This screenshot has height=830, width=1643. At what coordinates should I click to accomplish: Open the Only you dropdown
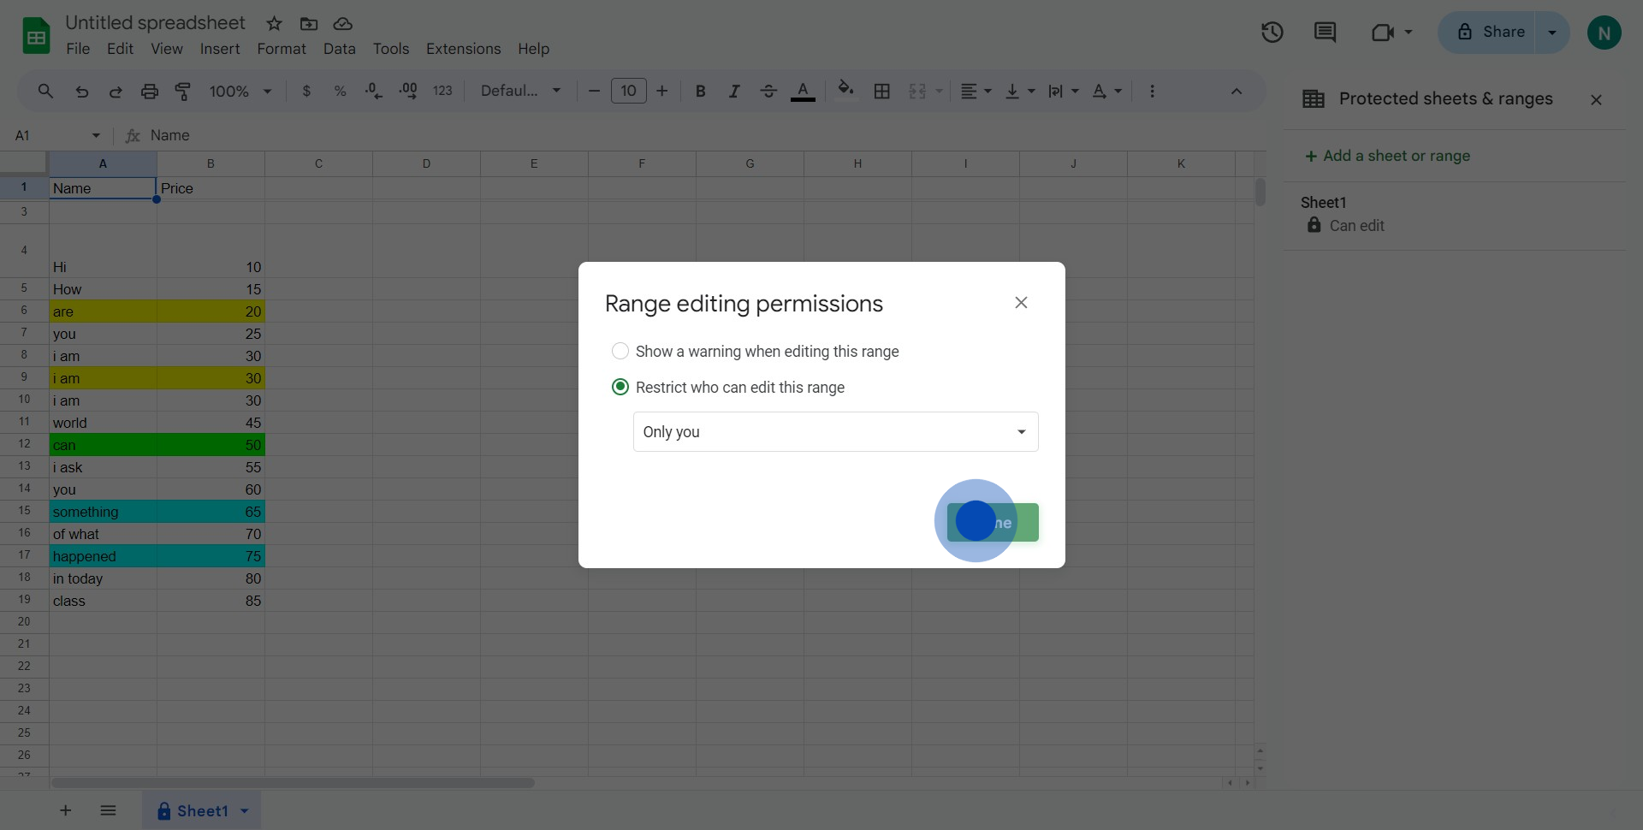[835, 431]
